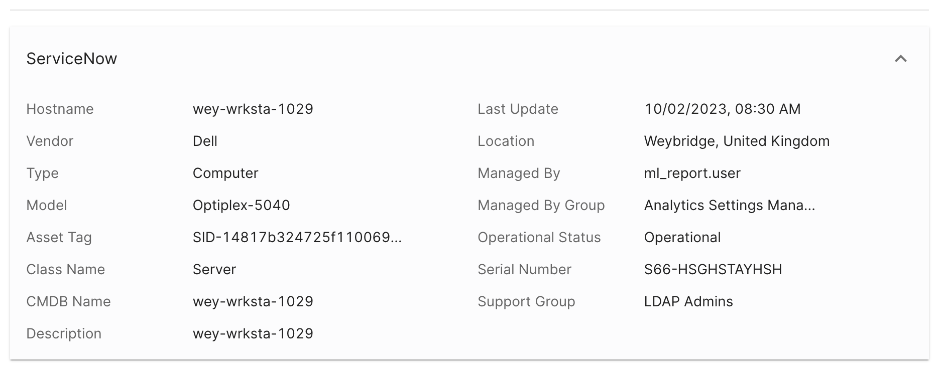Click the ServiceNow section title

(x=72, y=59)
